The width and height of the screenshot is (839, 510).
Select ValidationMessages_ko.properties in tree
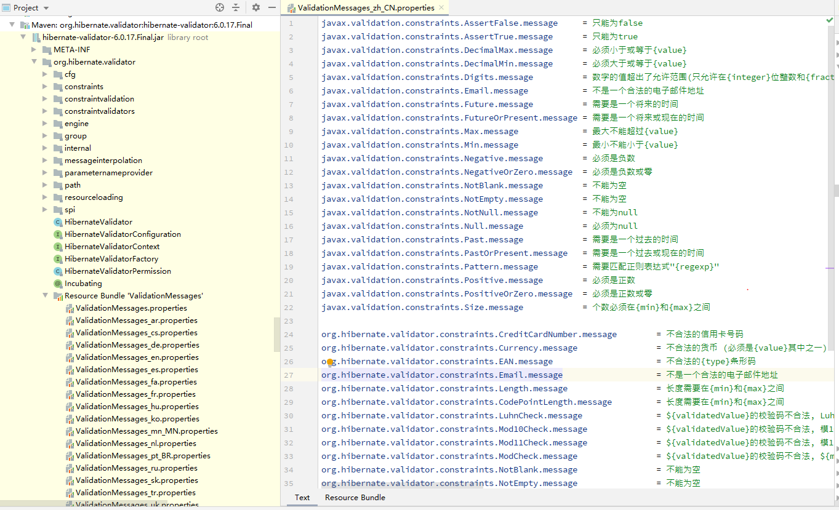point(137,418)
